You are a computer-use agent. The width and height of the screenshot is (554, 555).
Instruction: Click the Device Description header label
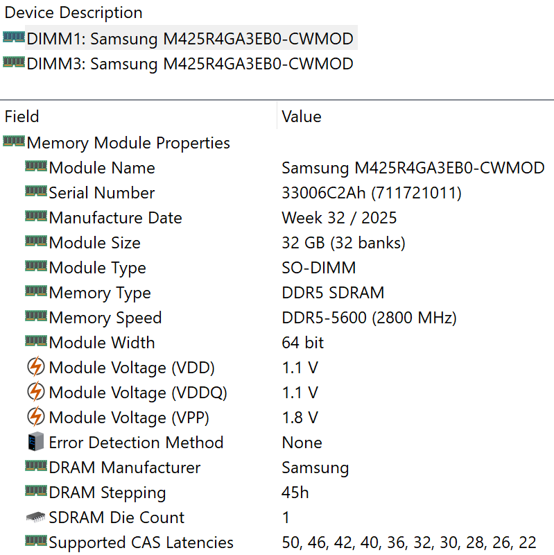(x=73, y=12)
